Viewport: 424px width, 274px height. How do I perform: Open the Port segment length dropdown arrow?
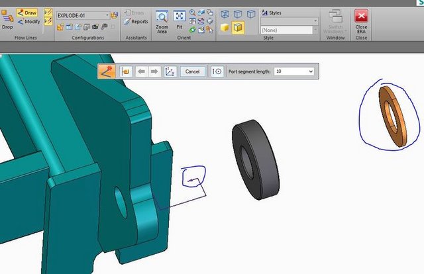[311, 71]
